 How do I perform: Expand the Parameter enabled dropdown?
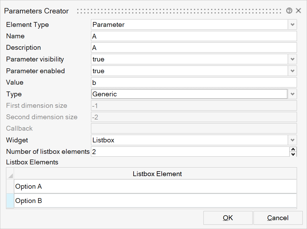click(292, 71)
